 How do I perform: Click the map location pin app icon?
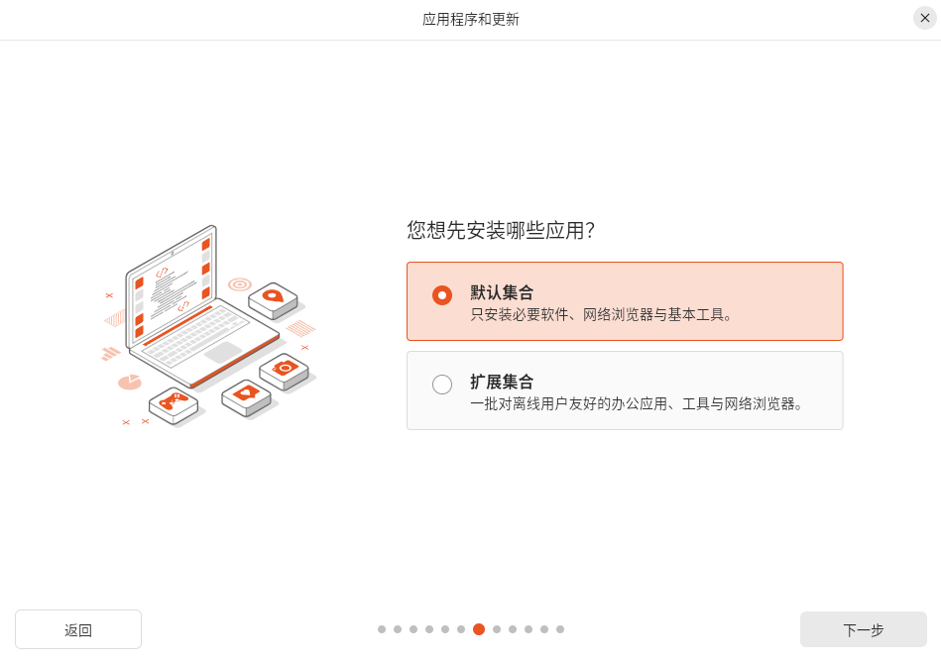click(273, 295)
